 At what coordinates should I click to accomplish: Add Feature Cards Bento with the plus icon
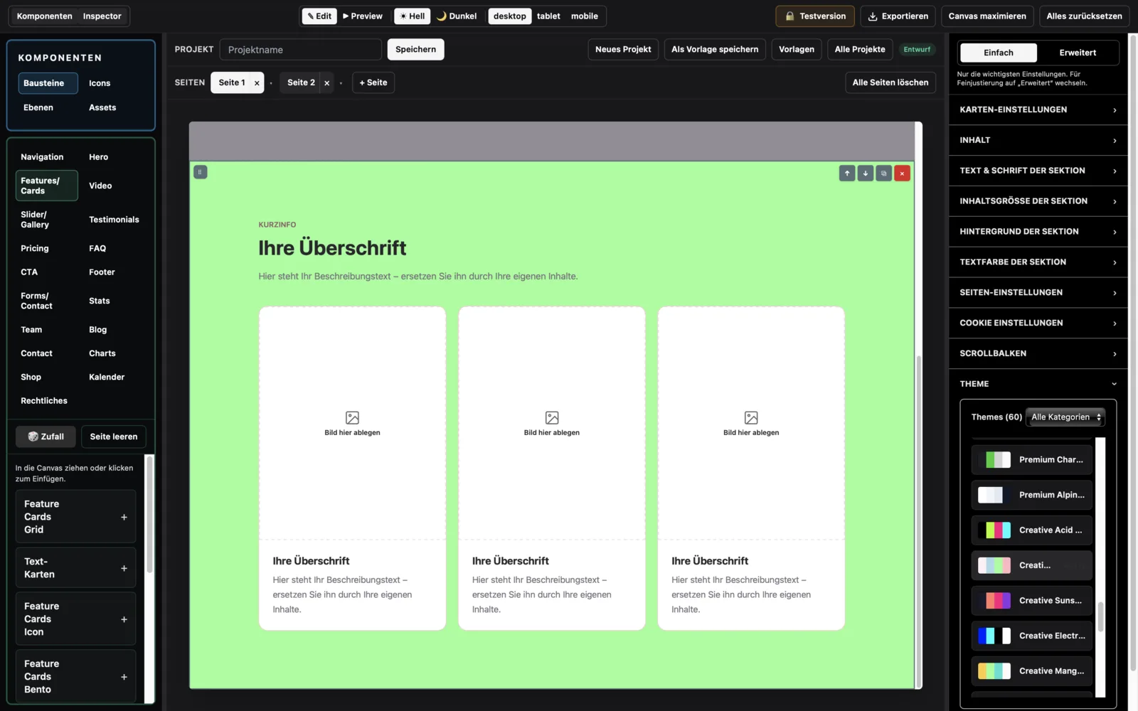[x=124, y=677]
